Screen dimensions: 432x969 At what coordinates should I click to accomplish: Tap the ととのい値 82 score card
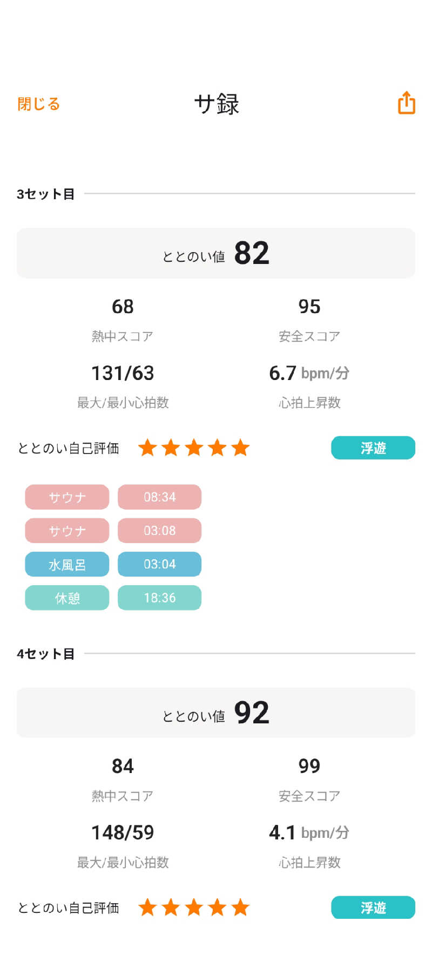(216, 253)
